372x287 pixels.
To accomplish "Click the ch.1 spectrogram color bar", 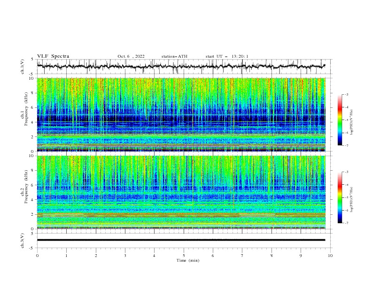I will click(340, 120).
